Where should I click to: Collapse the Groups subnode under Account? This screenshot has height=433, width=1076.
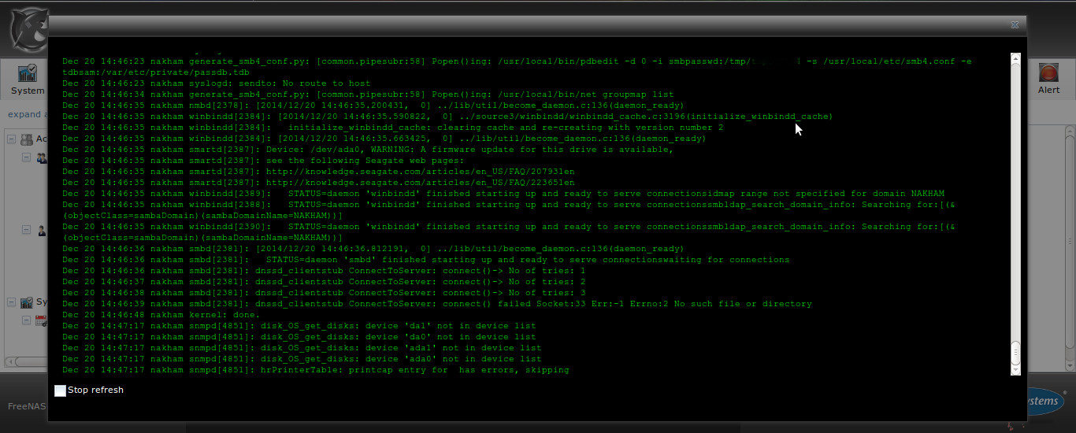coord(26,157)
